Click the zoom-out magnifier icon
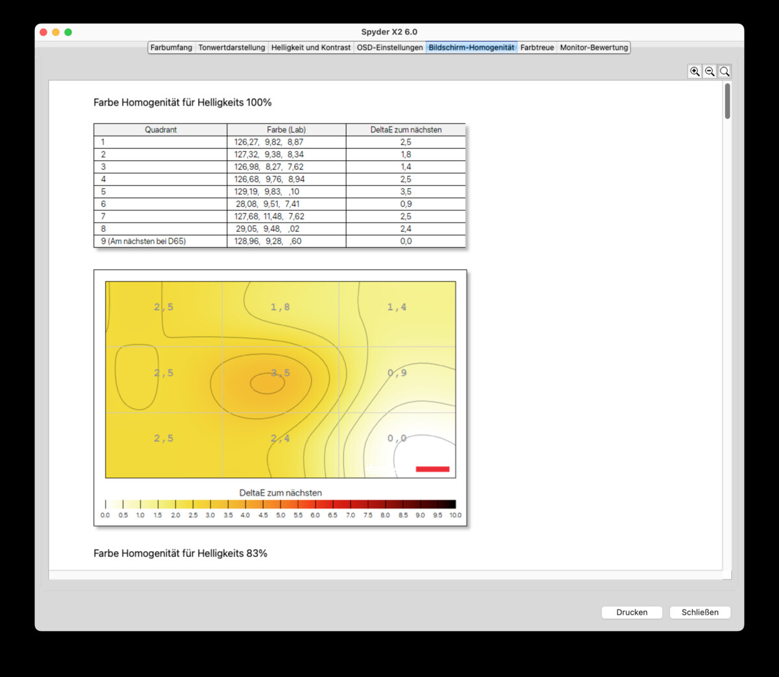 click(x=710, y=71)
